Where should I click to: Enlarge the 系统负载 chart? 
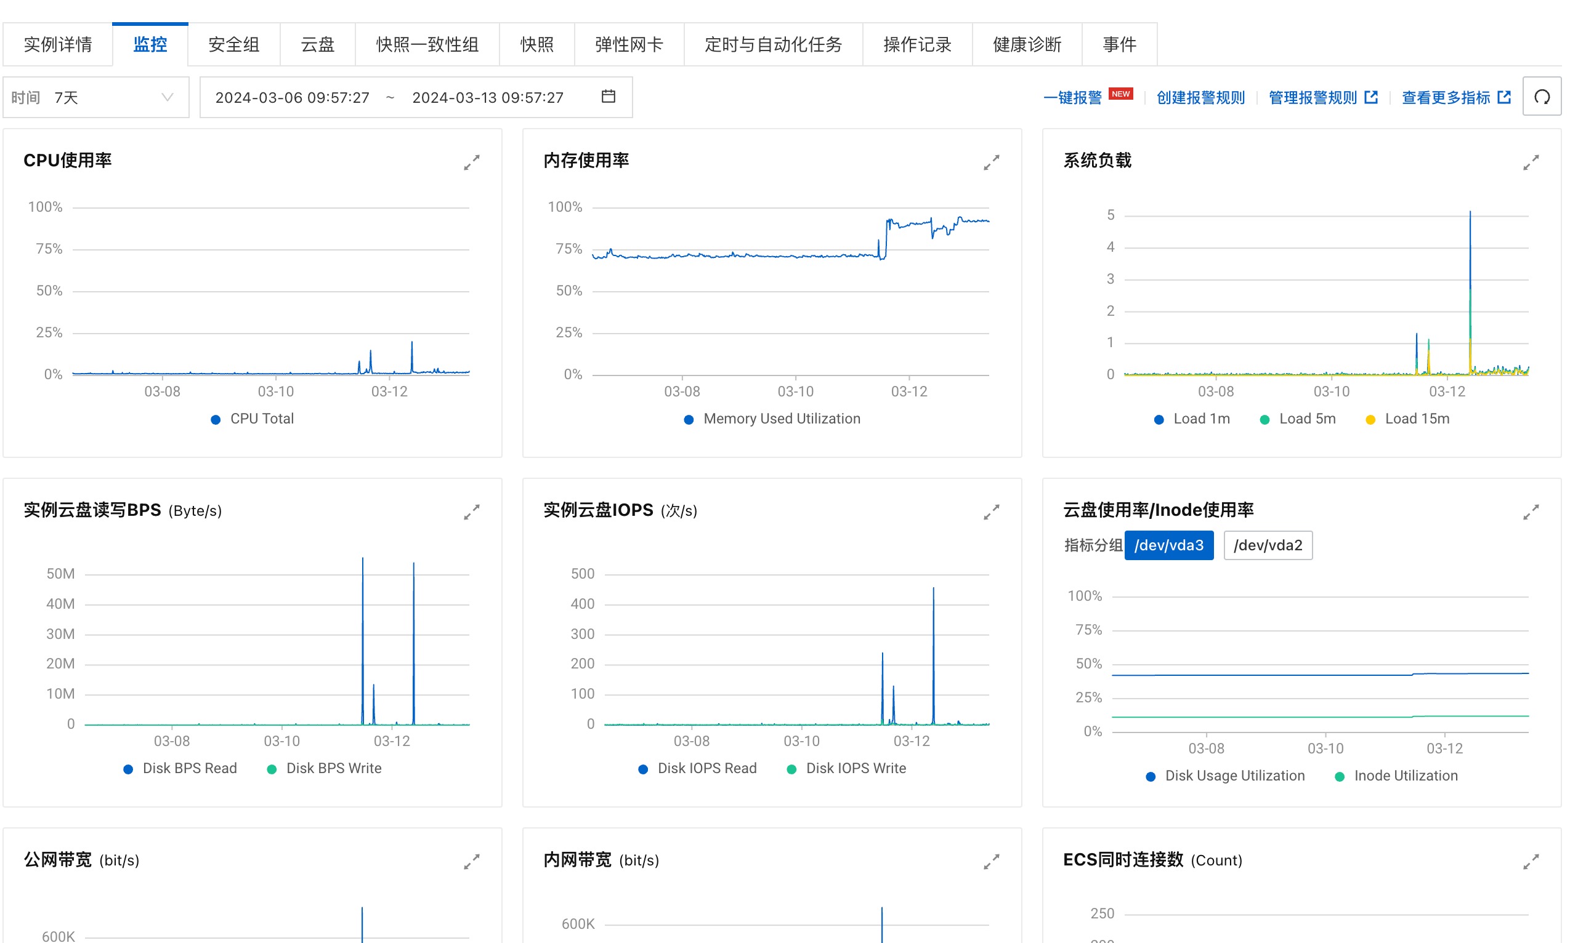tap(1531, 163)
